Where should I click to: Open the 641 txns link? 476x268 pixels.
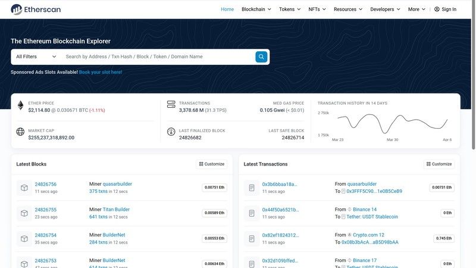click(x=98, y=217)
